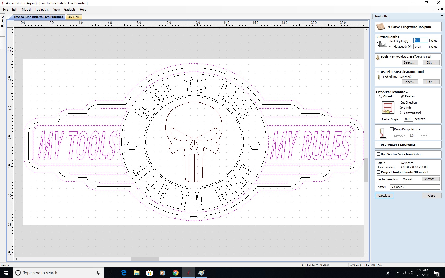Click Select for the V-Bit tool
This screenshot has height=278, width=445.
pyautogui.click(x=410, y=62)
